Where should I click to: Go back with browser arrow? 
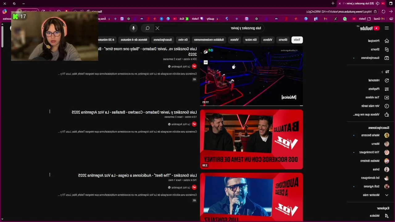point(391,11)
